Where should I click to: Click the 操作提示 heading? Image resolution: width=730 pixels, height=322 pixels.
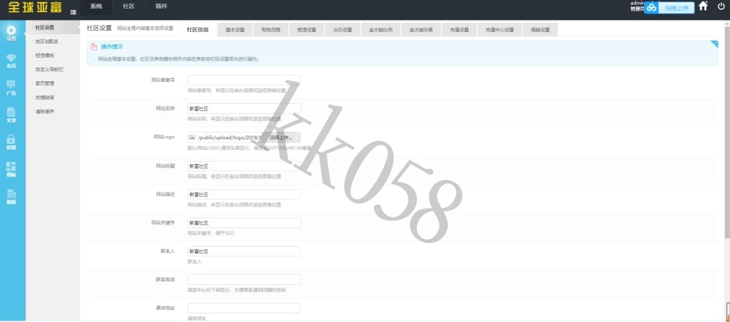[112, 46]
